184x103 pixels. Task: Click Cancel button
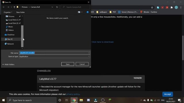[x=82, y=64]
